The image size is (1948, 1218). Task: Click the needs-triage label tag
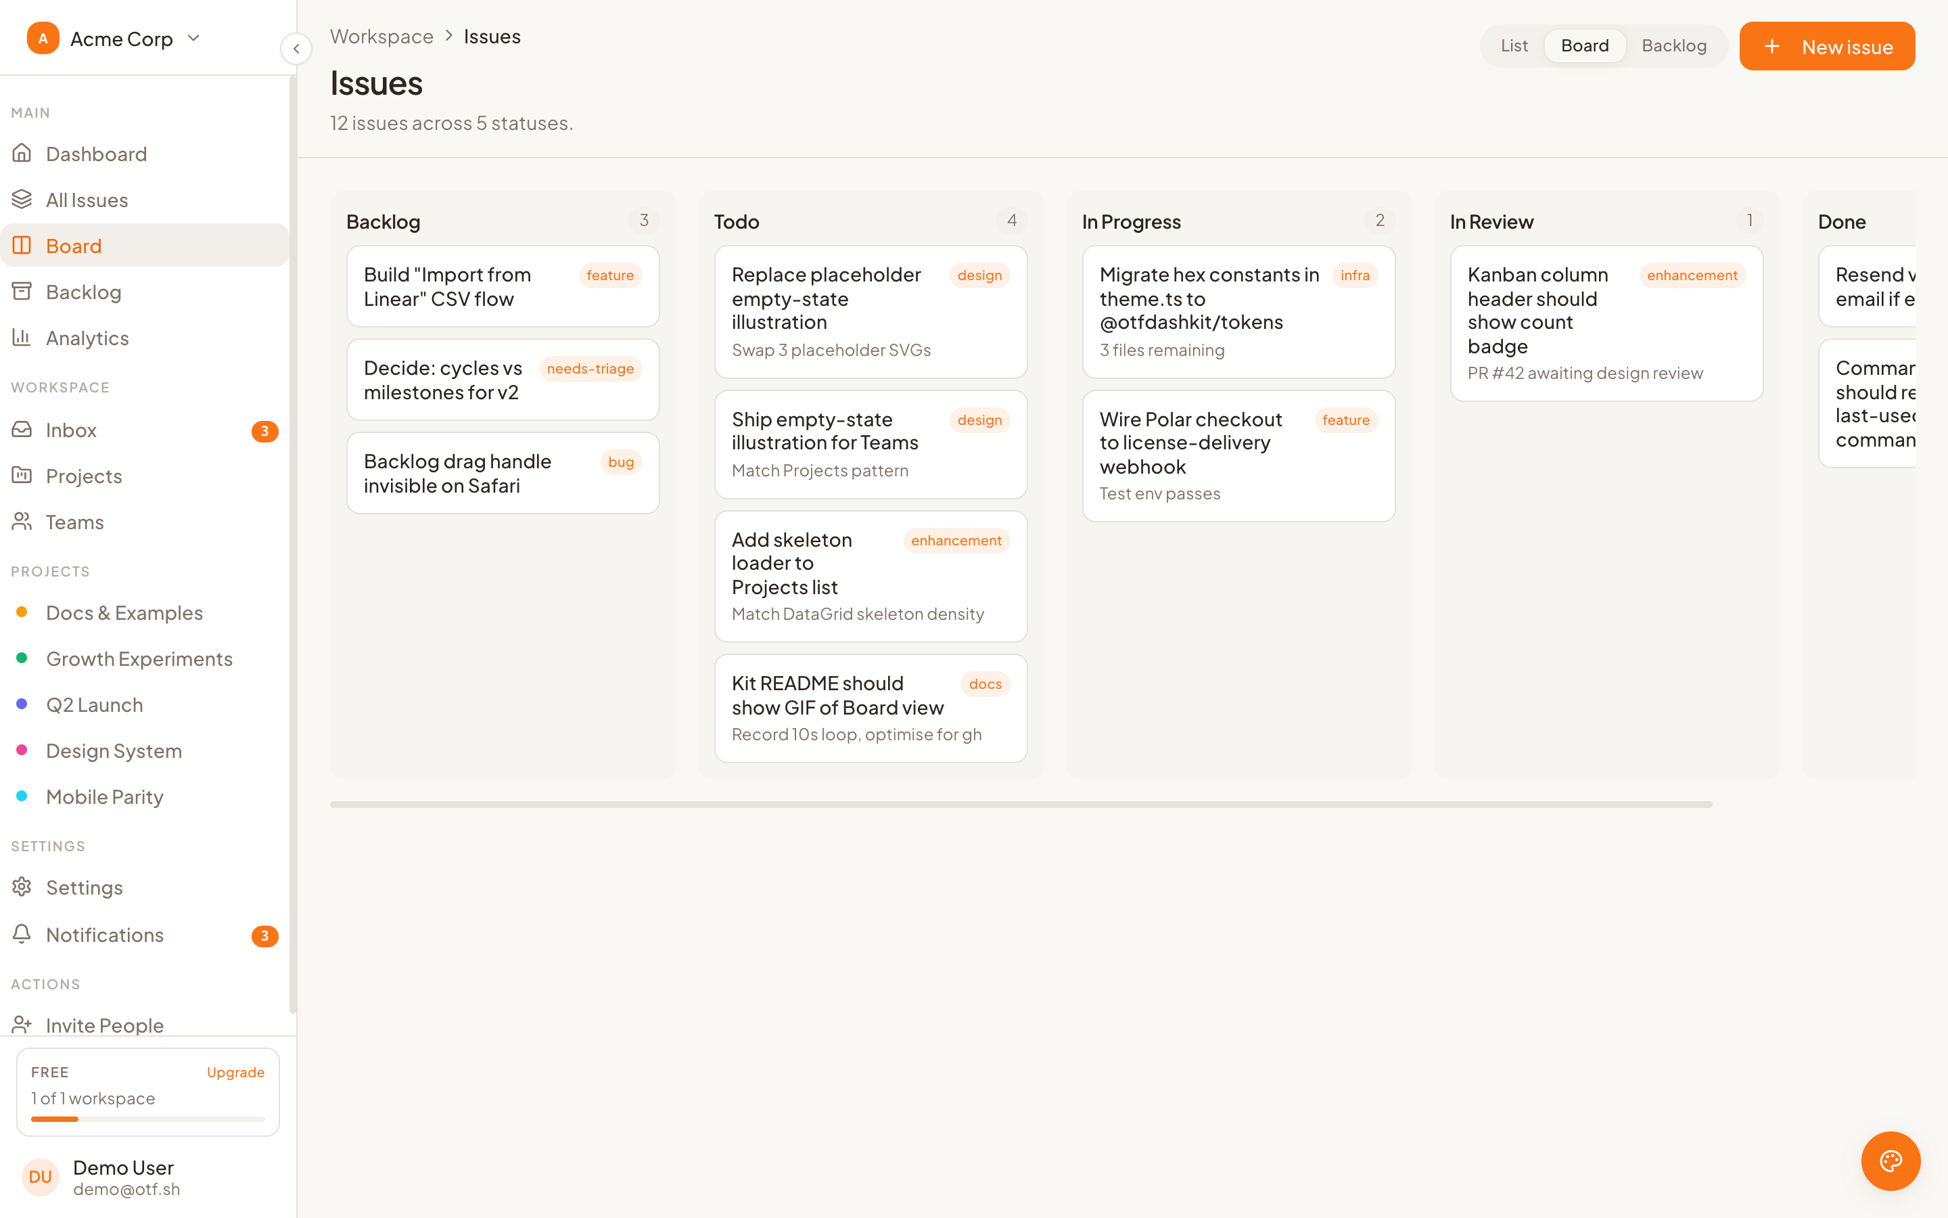(590, 369)
